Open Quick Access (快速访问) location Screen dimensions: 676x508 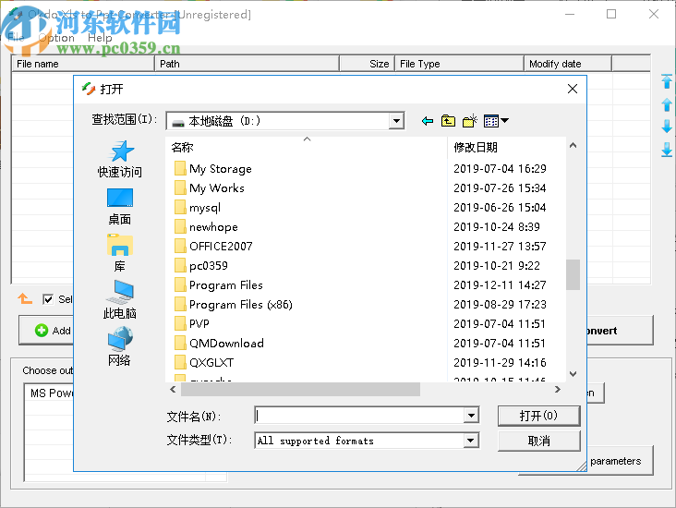click(x=120, y=159)
